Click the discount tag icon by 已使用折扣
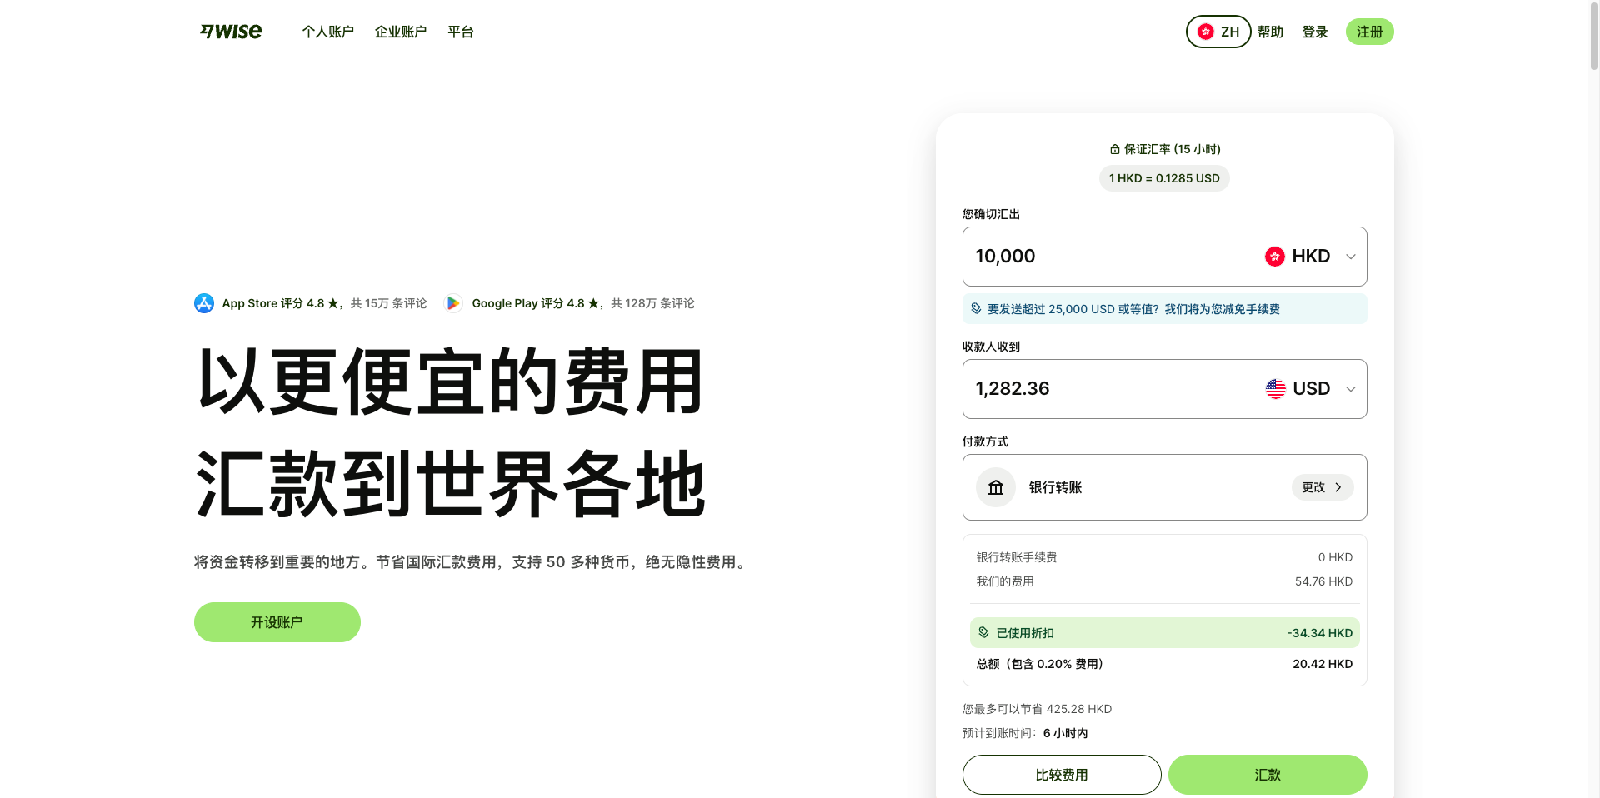This screenshot has width=1600, height=798. [x=983, y=633]
